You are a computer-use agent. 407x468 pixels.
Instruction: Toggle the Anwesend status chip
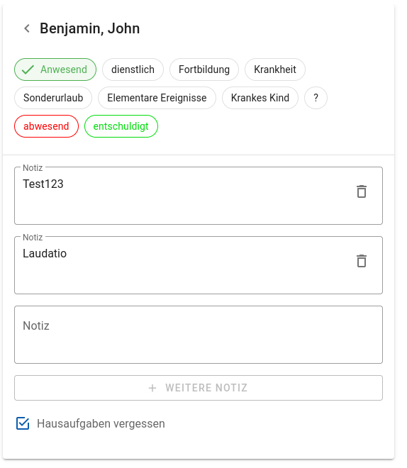[x=55, y=69]
